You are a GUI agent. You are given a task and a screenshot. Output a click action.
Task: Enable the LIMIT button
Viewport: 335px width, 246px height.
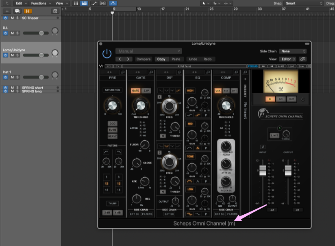[x=274, y=135]
